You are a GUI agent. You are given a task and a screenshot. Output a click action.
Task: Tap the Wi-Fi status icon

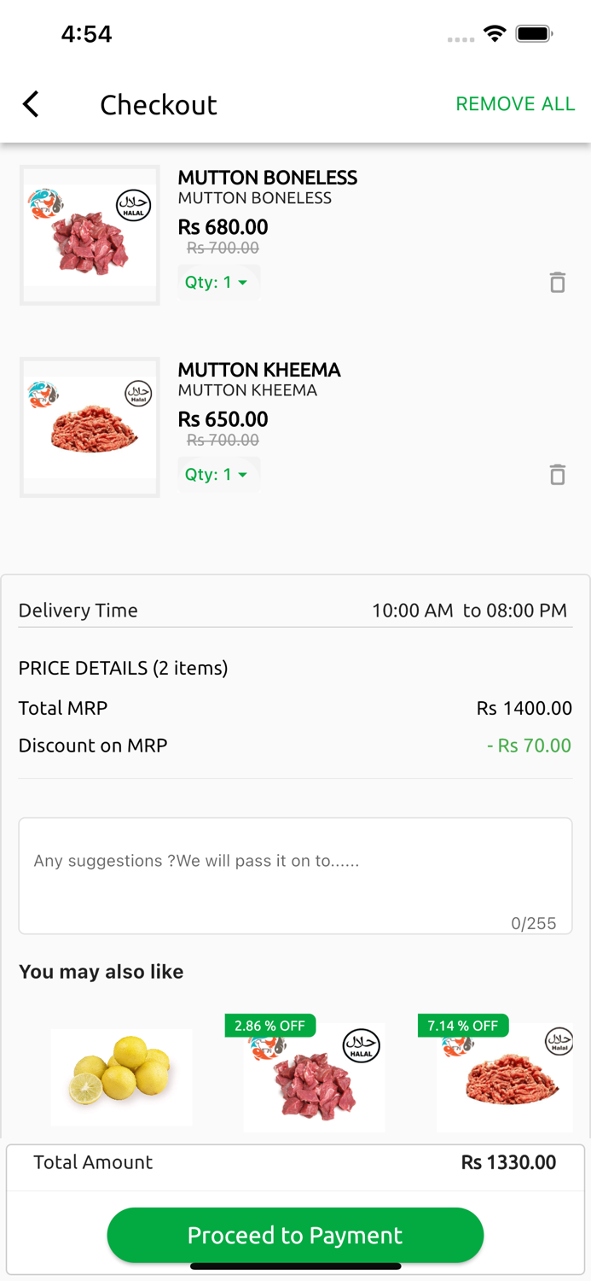pos(494,34)
